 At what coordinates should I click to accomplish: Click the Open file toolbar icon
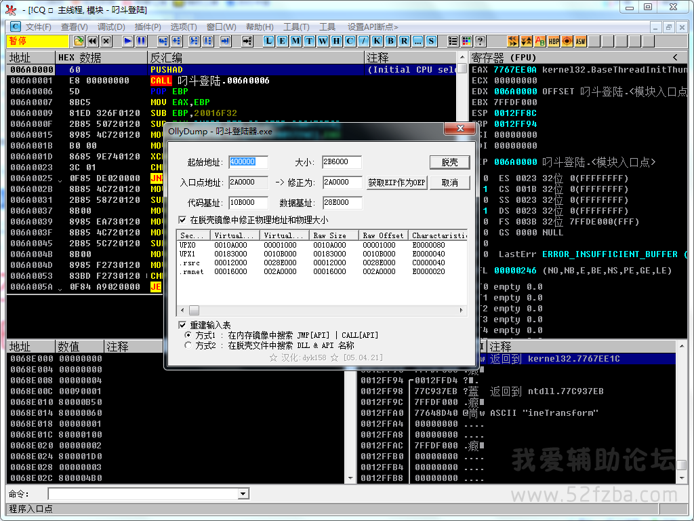(79, 41)
